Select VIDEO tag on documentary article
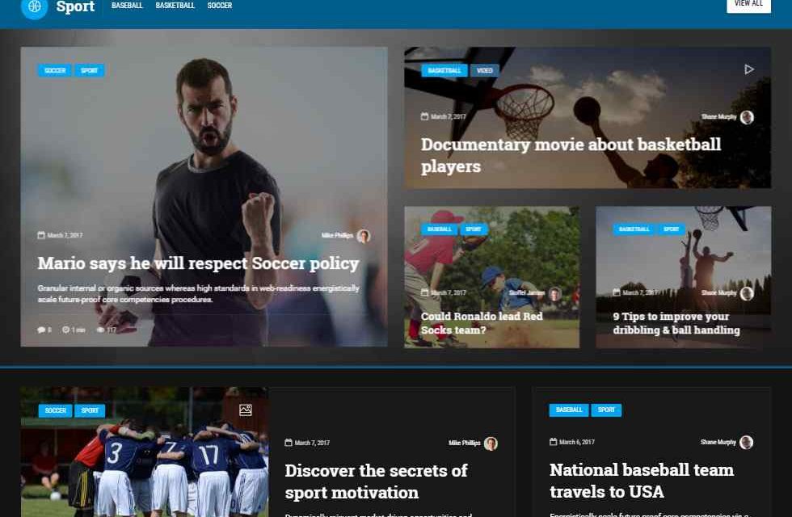This screenshot has height=517, width=792. pyautogui.click(x=484, y=70)
